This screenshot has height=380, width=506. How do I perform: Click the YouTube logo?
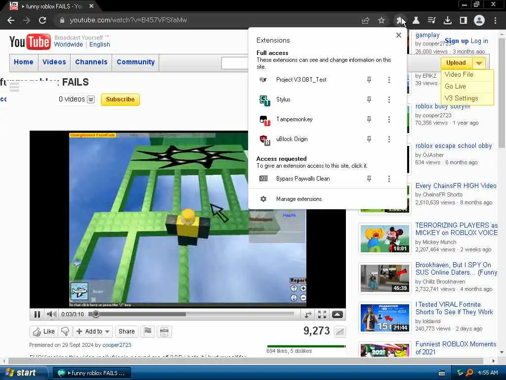pyautogui.click(x=30, y=42)
